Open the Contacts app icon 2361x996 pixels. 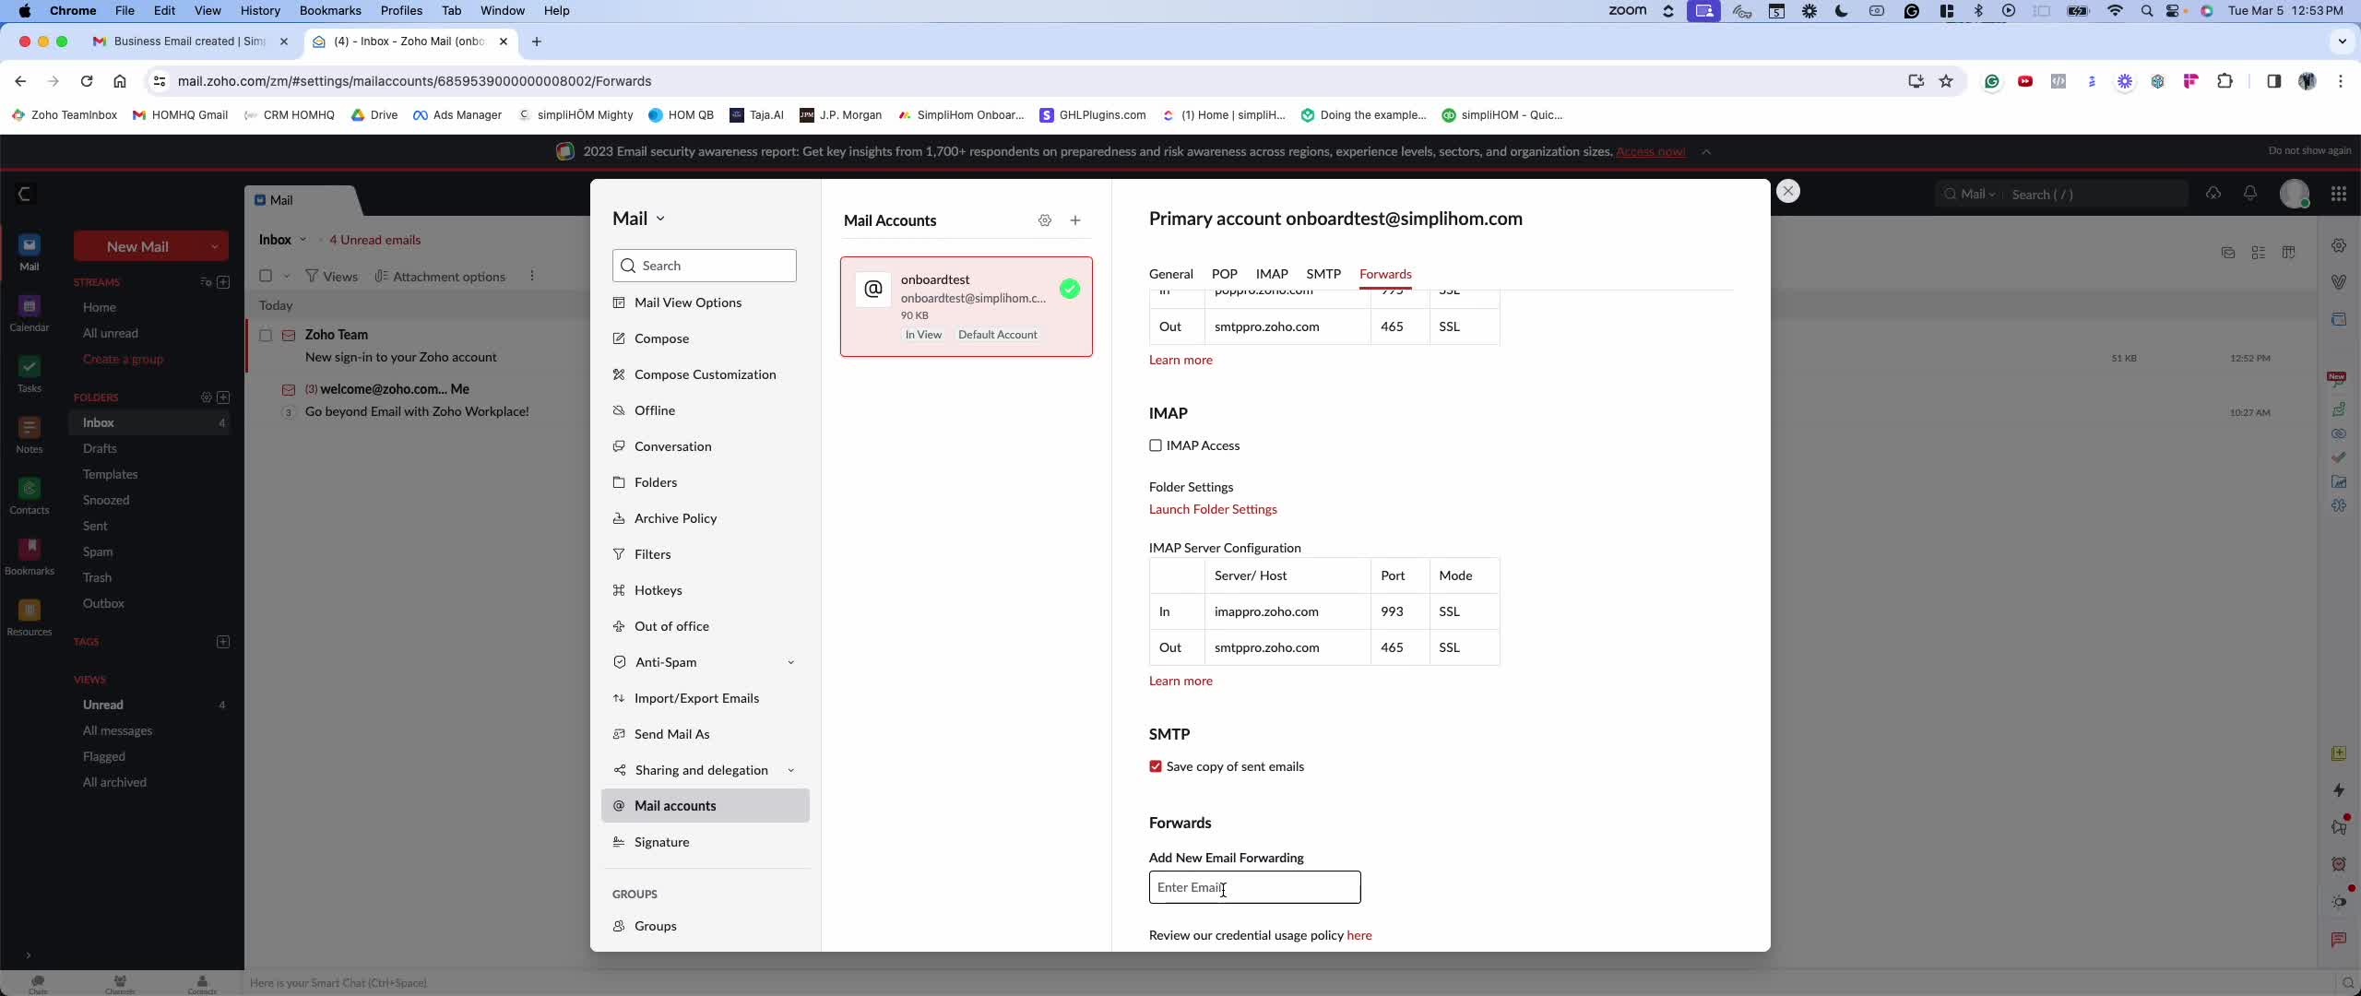pyautogui.click(x=29, y=495)
